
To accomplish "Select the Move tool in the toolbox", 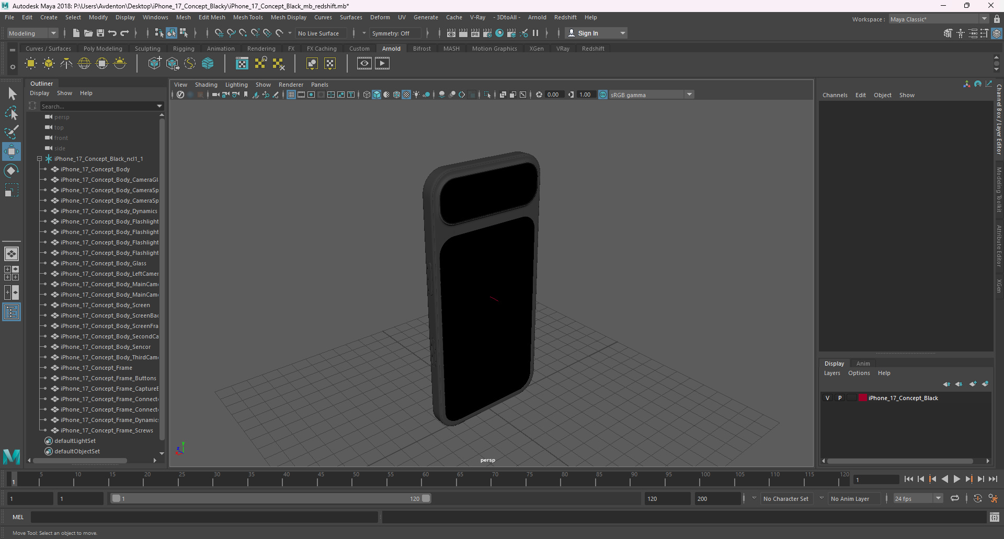I will (12, 151).
